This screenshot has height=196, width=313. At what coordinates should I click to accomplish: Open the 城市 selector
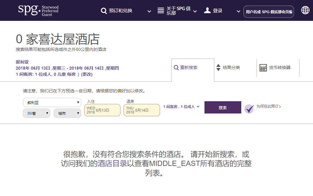[x=67, y=113]
